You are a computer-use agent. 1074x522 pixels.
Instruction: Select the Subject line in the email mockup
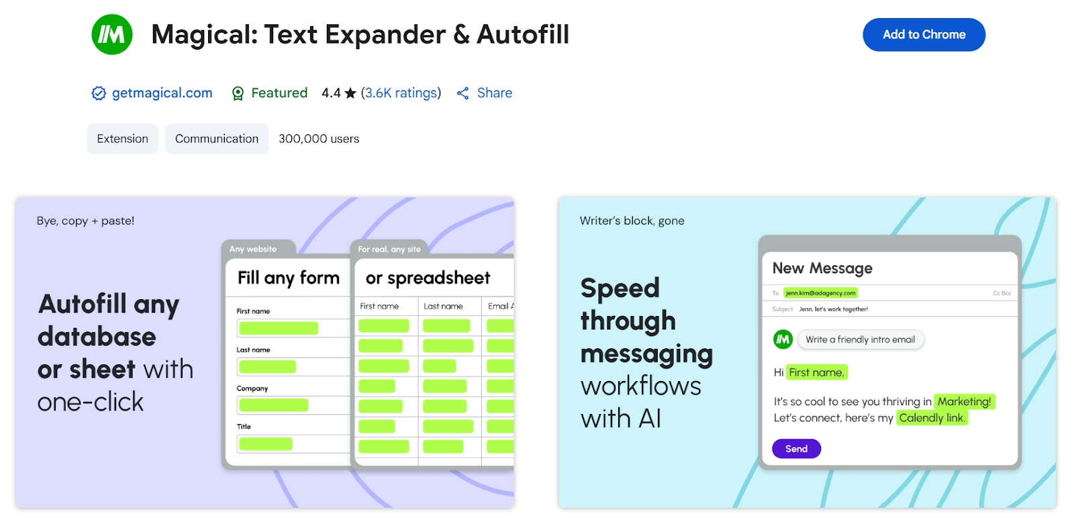832,309
